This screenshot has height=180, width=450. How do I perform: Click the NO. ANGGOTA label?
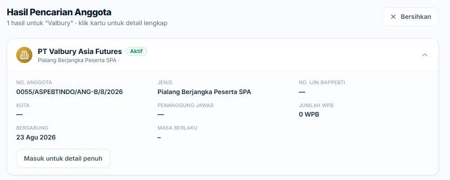coord(34,82)
